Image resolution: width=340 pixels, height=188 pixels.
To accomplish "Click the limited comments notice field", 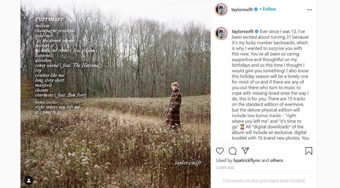I will point(264,181).
